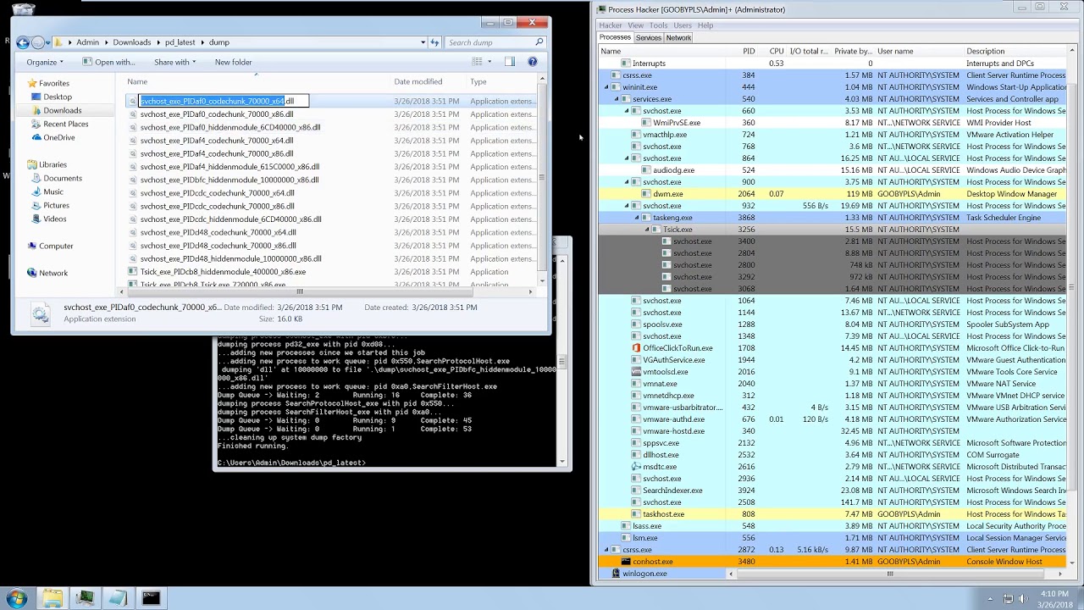Viewport: 1084px width, 610px height.
Task: Open address bar history dropdown arrow
Action: (x=423, y=42)
